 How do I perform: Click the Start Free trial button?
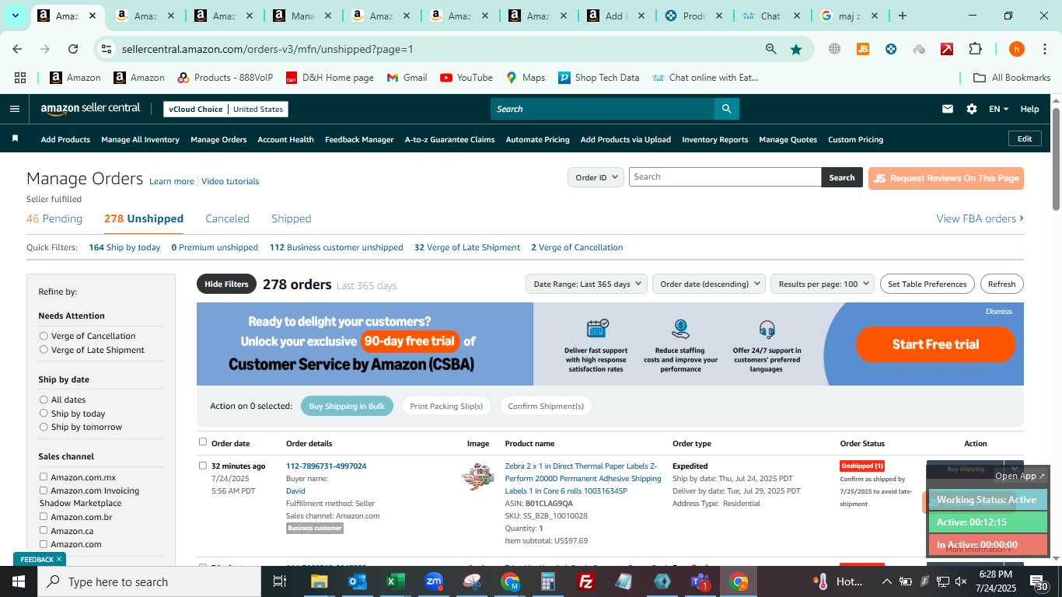click(x=935, y=344)
